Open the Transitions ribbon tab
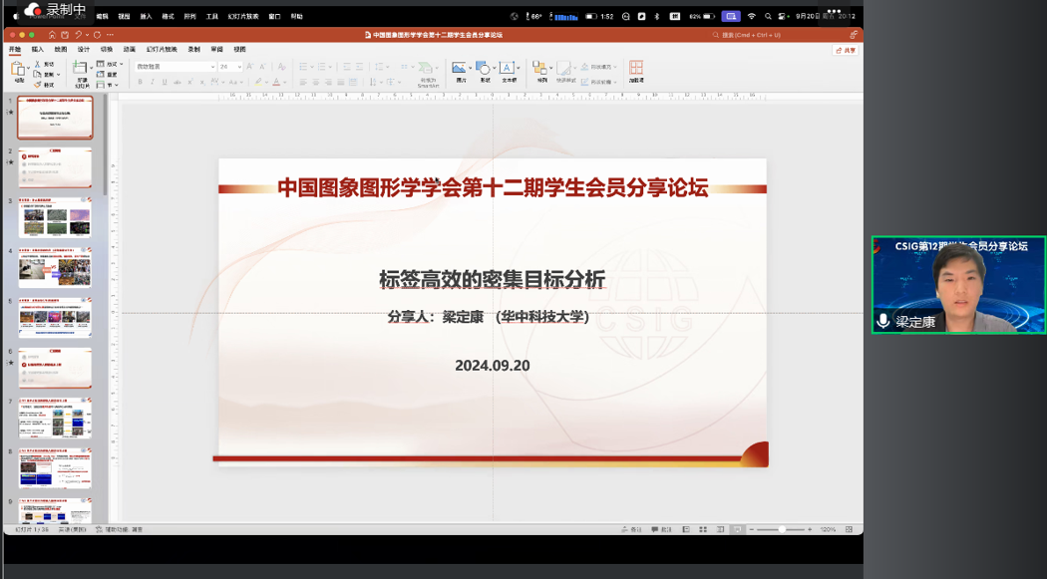The width and height of the screenshot is (1047, 579). tap(106, 50)
